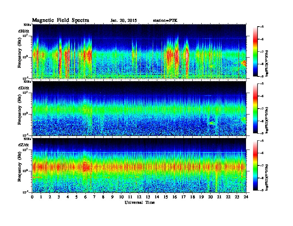Click hour 11 on Universal Time axis

pyautogui.click(x=130, y=197)
